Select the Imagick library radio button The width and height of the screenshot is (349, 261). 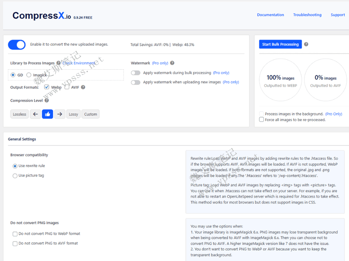[x=29, y=75]
